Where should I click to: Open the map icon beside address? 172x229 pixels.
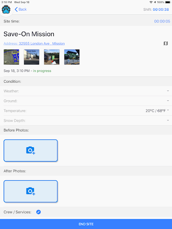[x=166, y=43]
